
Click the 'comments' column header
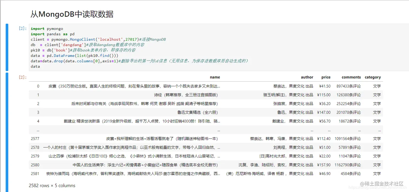(351, 77)
